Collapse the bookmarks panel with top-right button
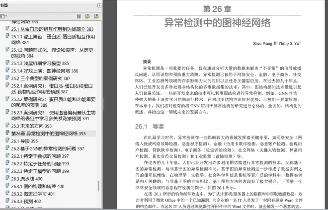Viewport: 328px width, 210px height. [99, 4]
